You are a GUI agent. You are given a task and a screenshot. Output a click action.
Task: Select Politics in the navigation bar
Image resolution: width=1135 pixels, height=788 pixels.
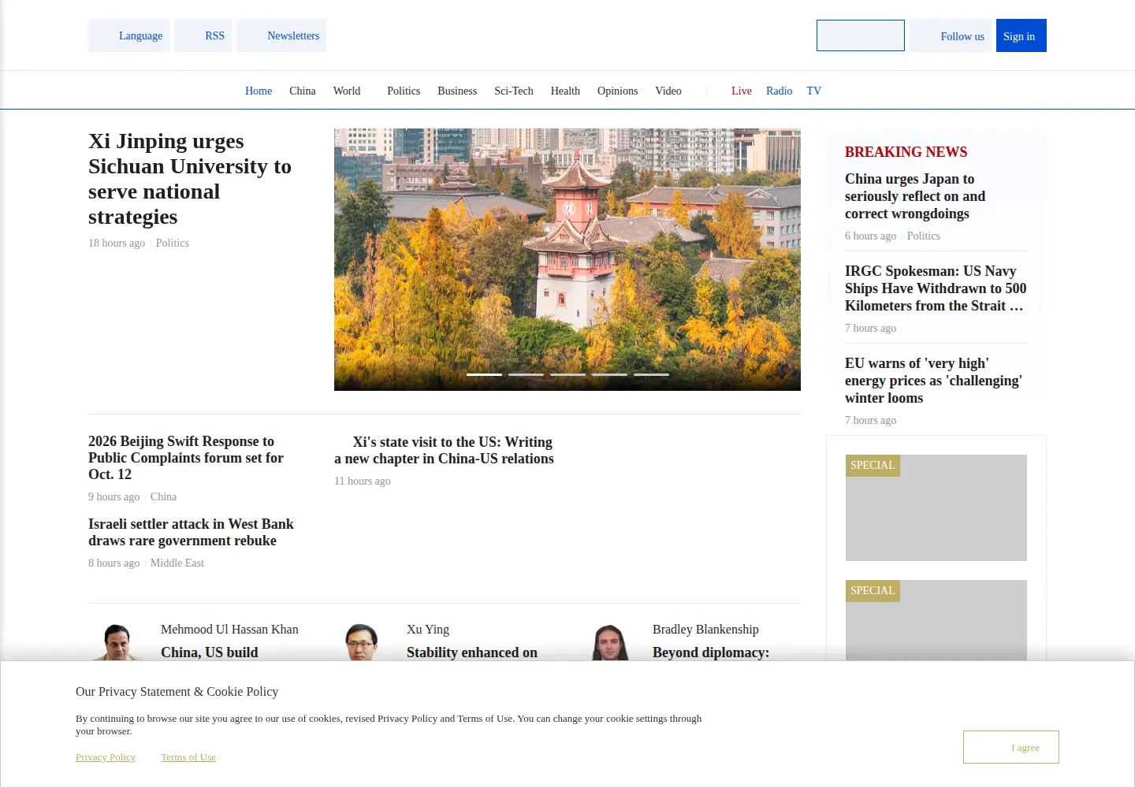pyautogui.click(x=404, y=91)
